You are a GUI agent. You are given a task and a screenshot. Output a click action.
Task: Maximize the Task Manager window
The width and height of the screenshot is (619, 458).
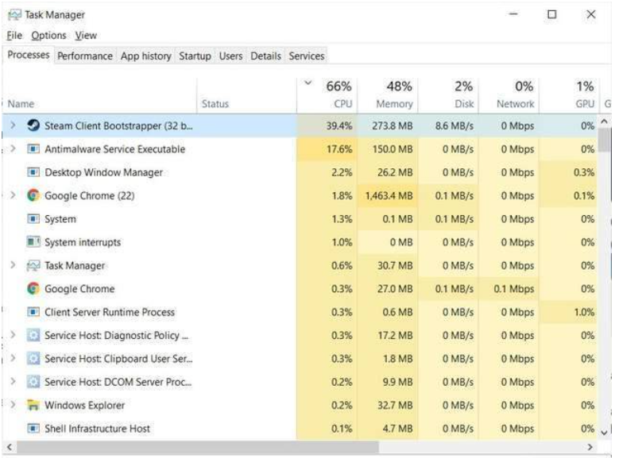552,14
